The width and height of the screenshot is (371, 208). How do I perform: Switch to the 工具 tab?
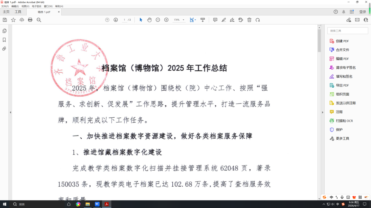[x=18, y=12]
